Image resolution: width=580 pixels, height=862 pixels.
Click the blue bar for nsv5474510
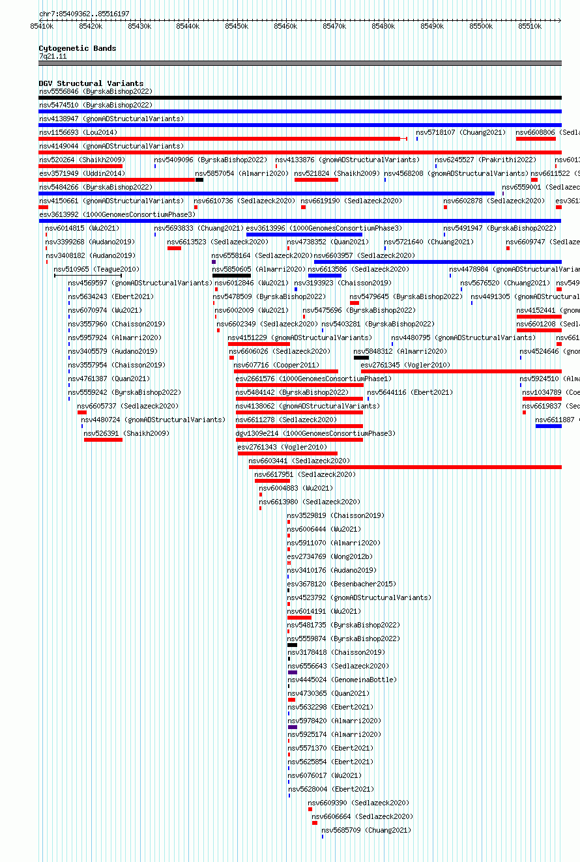coord(300,111)
